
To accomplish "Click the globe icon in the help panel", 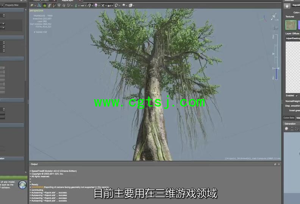I will coord(22,184).
